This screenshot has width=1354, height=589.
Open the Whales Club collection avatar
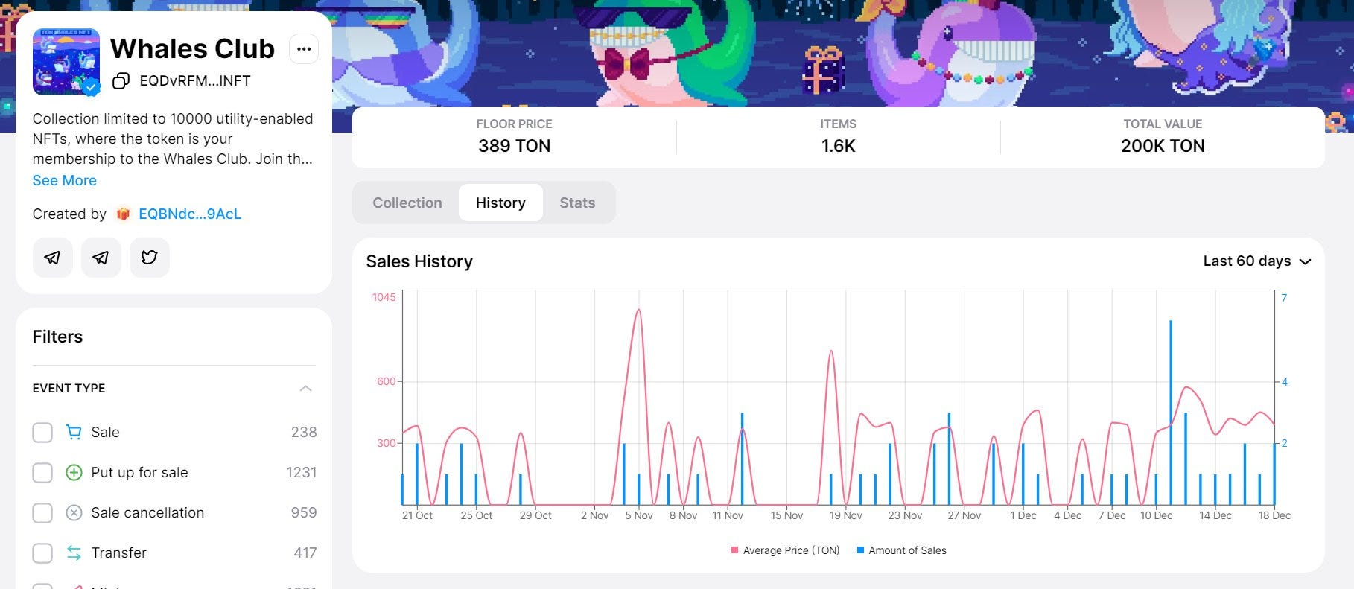point(66,62)
